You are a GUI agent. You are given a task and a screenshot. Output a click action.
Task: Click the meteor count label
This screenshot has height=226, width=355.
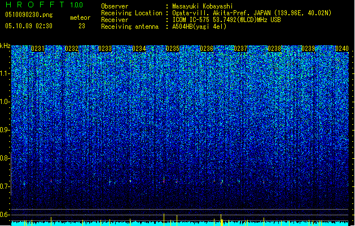pyautogui.click(x=80, y=18)
